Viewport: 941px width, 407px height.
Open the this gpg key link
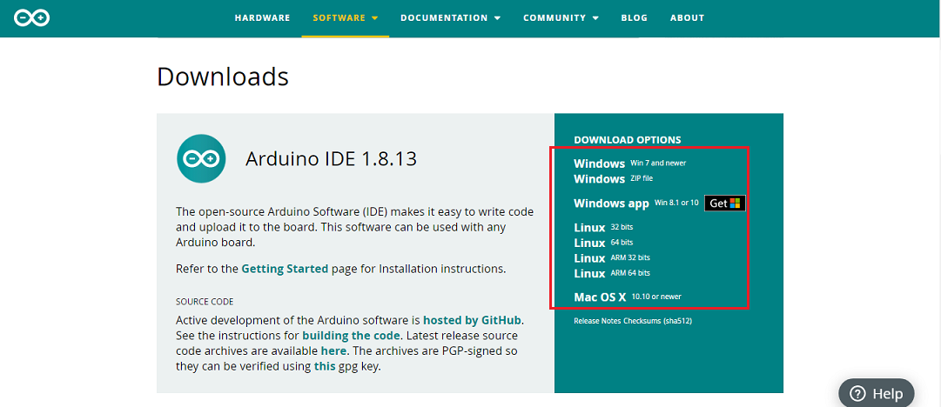coord(325,365)
